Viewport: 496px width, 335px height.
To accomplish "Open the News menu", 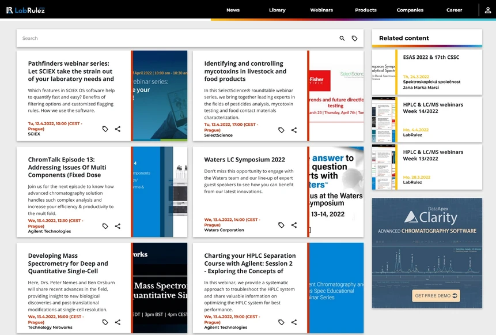I will (x=233, y=10).
